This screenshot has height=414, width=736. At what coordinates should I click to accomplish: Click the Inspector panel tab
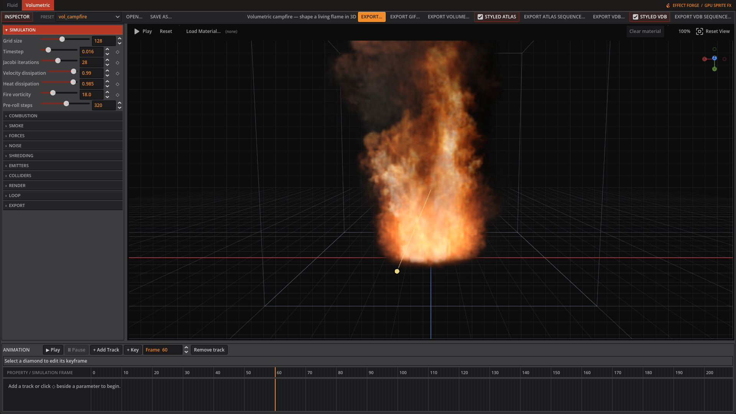pyautogui.click(x=17, y=17)
